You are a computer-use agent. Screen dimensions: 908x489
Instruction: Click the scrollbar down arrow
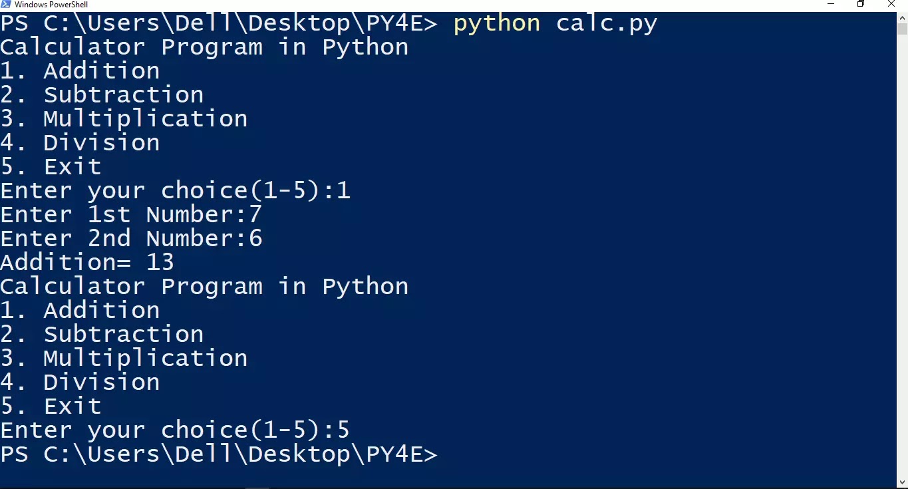[x=902, y=483]
